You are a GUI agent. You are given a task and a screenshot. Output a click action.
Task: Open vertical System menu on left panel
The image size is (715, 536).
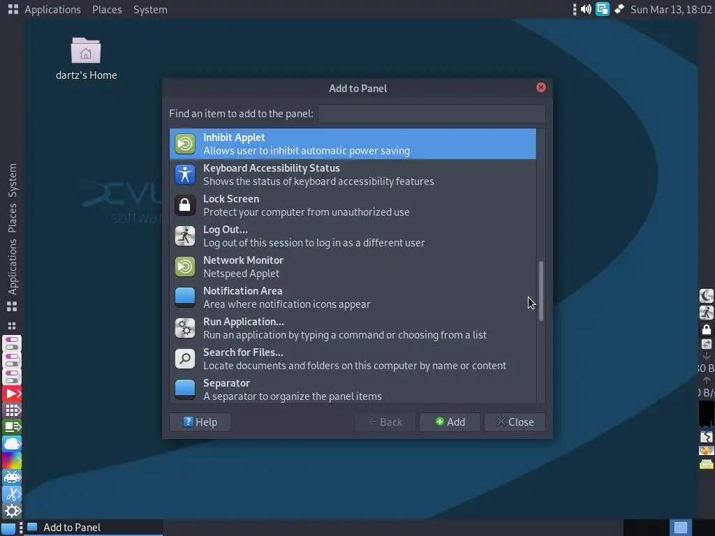(13, 181)
